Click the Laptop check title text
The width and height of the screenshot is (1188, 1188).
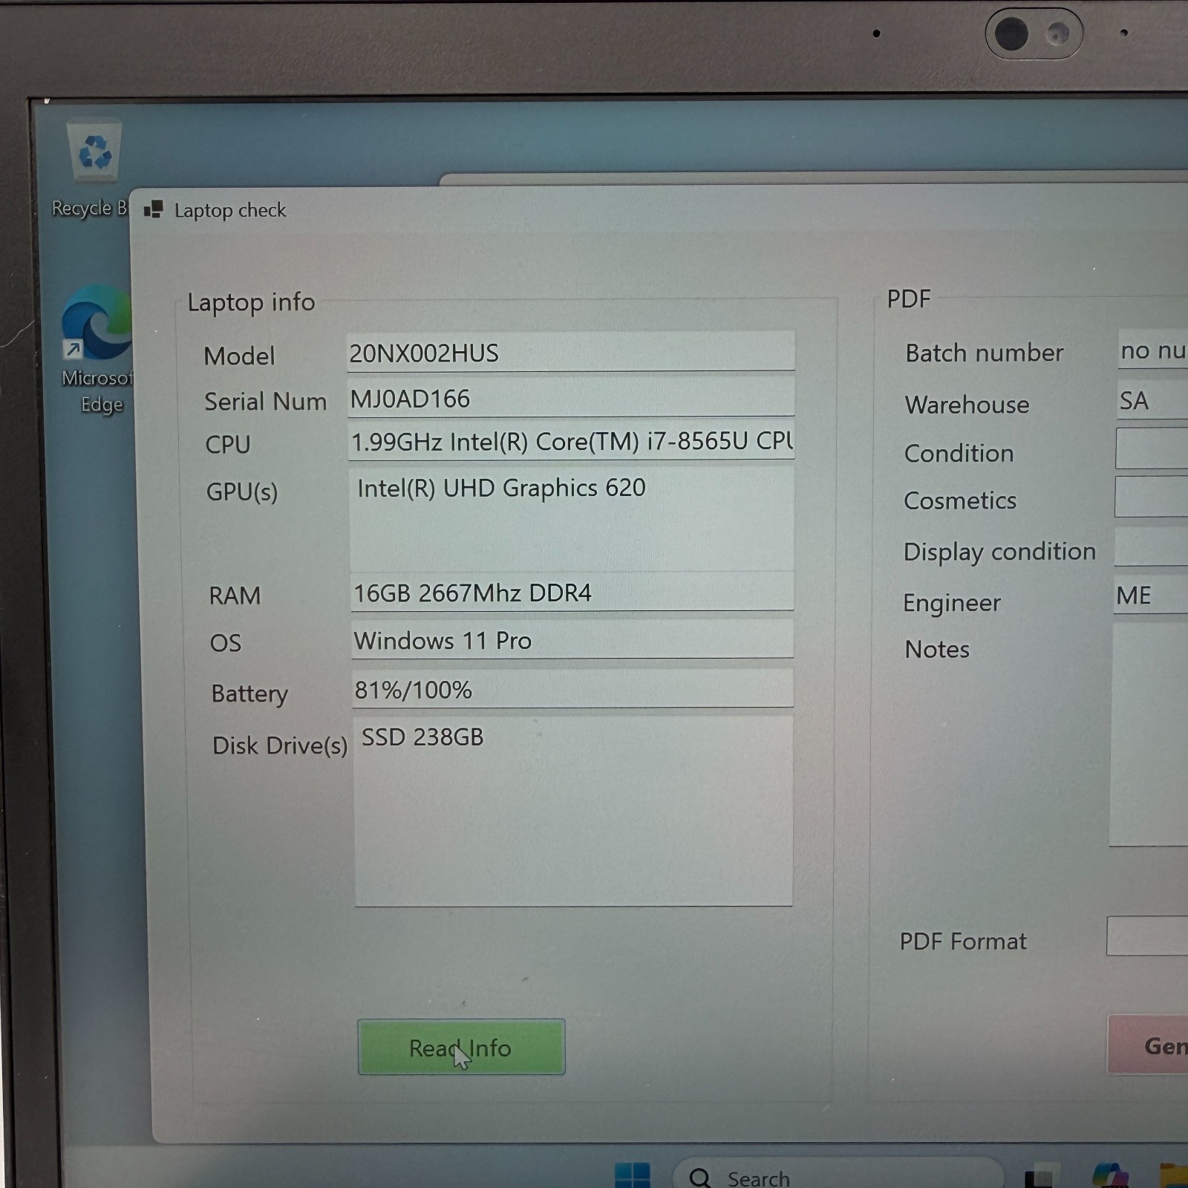[x=230, y=210]
